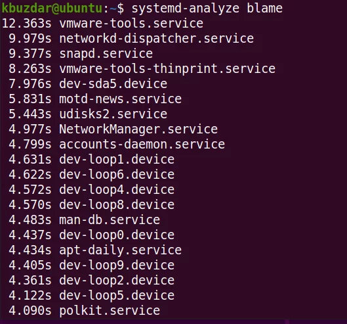Click the 4.122s dev-loop5.device line
The image size is (347, 324).
(92, 295)
